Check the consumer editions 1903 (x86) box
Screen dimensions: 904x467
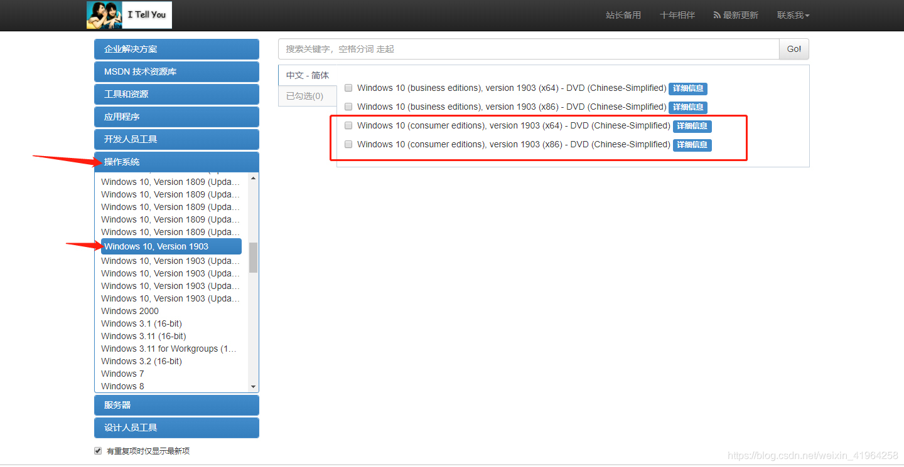pyautogui.click(x=348, y=145)
